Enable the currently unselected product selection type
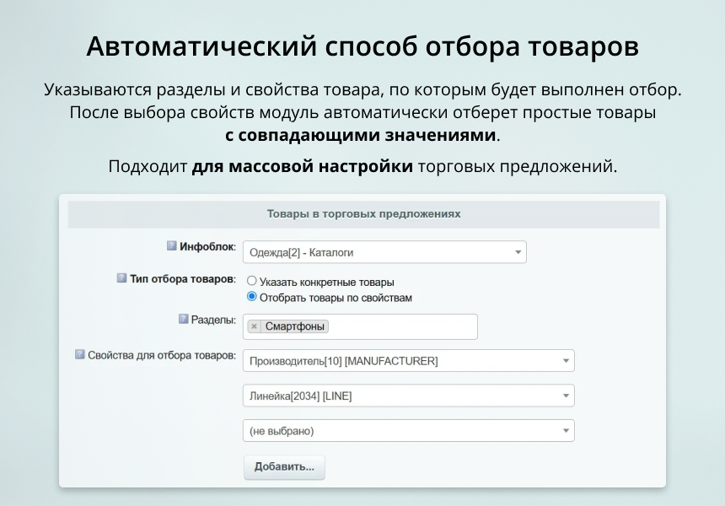 [x=251, y=281]
